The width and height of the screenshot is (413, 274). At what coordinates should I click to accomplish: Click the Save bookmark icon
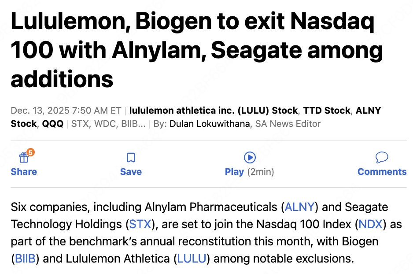pyautogui.click(x=131, y=158)
